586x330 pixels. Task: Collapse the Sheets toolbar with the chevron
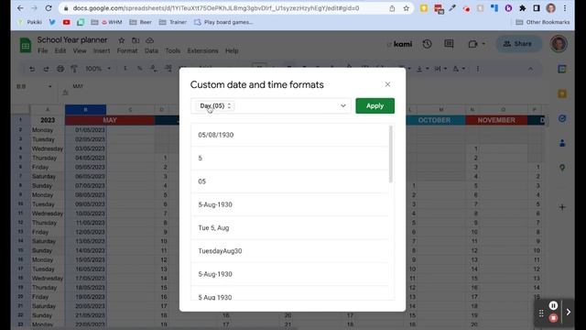pyautogui.click(x=530, y=69)
